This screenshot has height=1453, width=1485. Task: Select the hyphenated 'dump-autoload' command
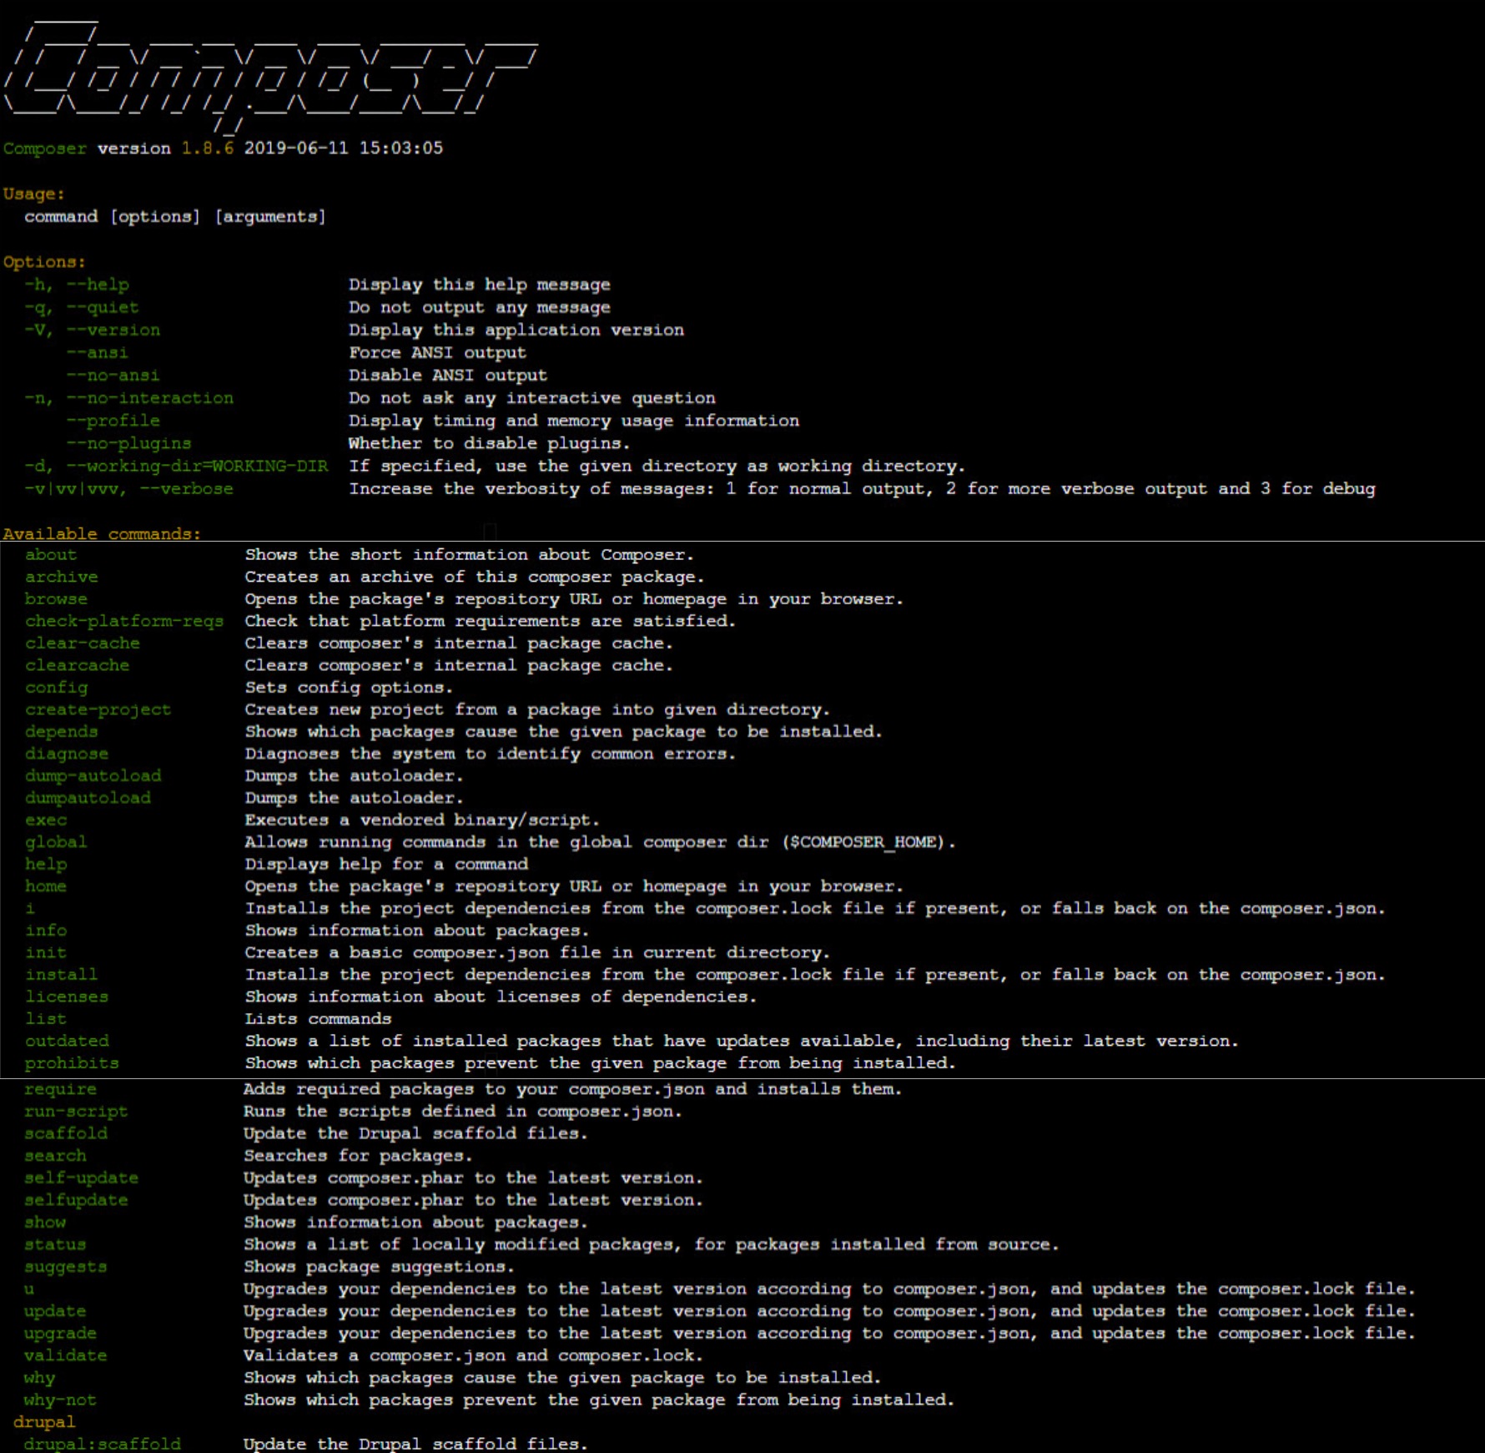(x=93, y=776)
